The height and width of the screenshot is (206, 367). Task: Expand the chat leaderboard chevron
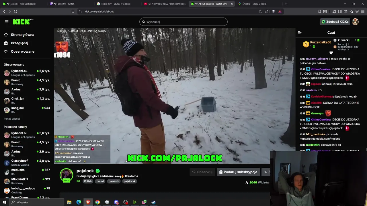331,53
